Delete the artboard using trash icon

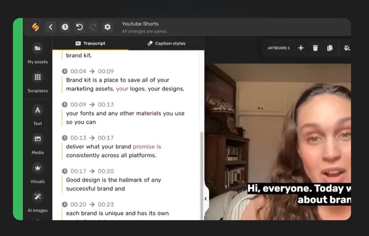coord(315,48)
